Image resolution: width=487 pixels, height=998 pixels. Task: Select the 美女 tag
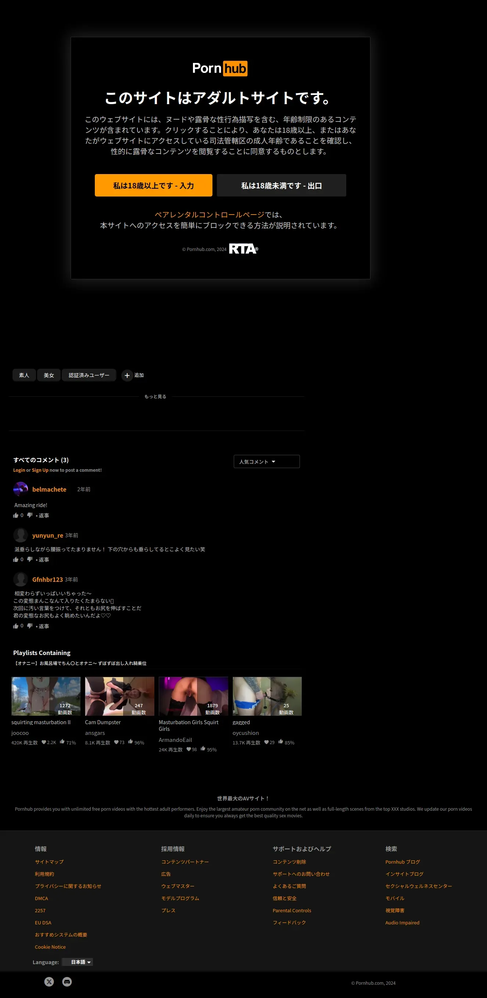pos(49,375)
